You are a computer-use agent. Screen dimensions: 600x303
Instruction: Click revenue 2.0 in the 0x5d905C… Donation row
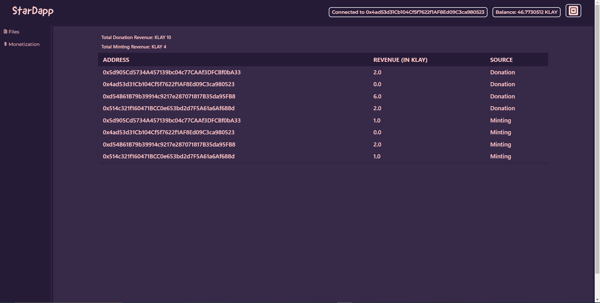click(377, 72)
